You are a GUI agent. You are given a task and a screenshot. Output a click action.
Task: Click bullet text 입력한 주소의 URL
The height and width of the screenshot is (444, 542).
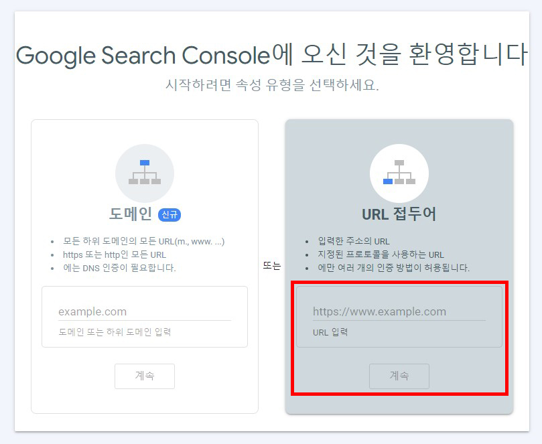coord(354,241)
